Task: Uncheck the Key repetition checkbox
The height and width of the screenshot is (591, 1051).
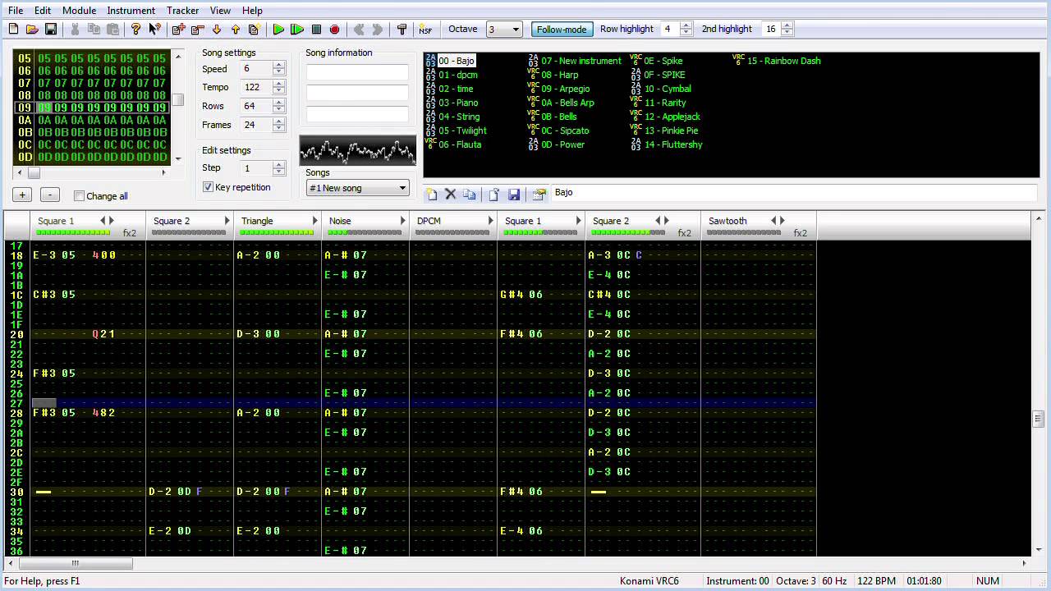Action: coord(209,187)
